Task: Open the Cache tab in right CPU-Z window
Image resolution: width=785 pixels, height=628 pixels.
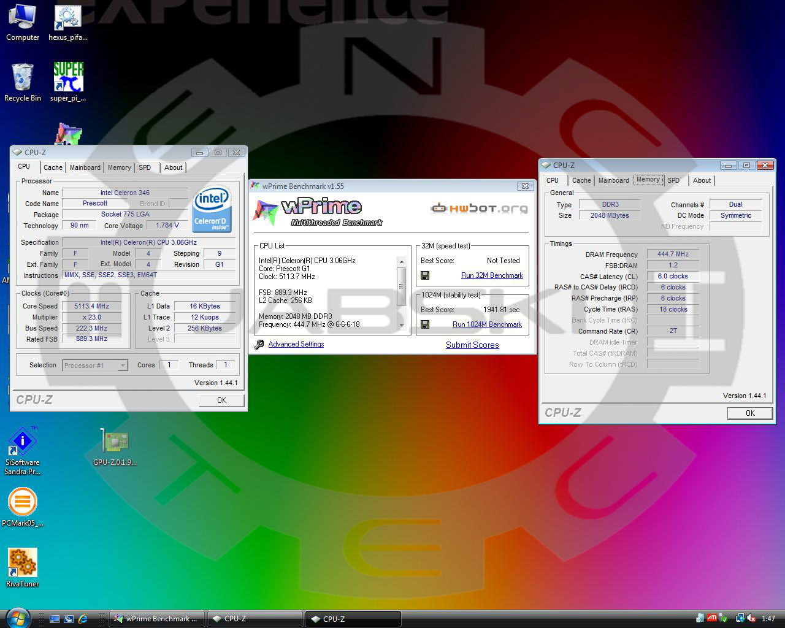Action: (581, 180)
